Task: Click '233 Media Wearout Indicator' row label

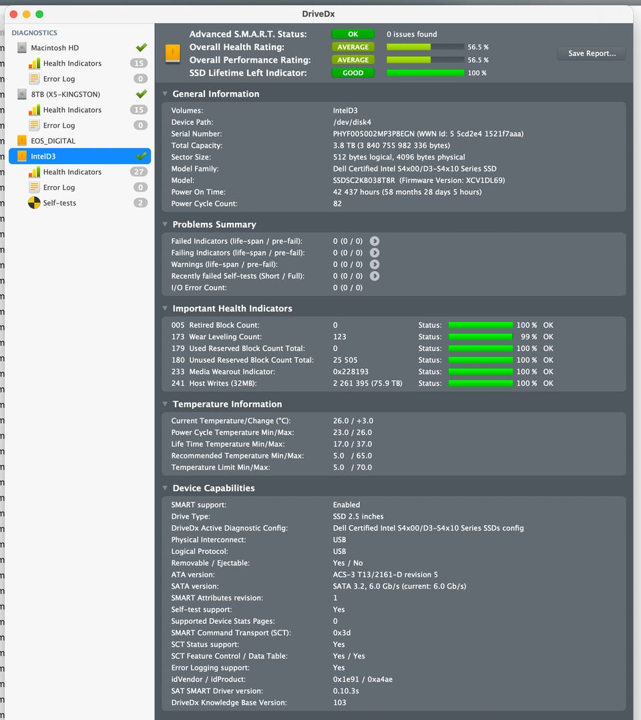Action: [223, 372]
